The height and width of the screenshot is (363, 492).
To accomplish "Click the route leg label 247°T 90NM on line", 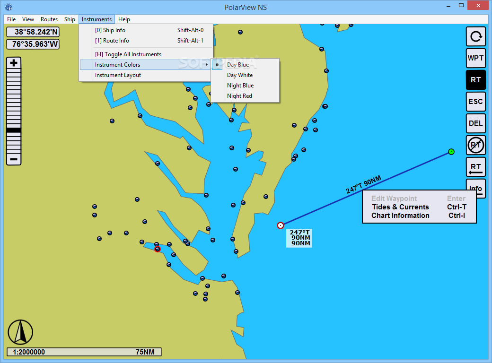I will tap(363, 184).
